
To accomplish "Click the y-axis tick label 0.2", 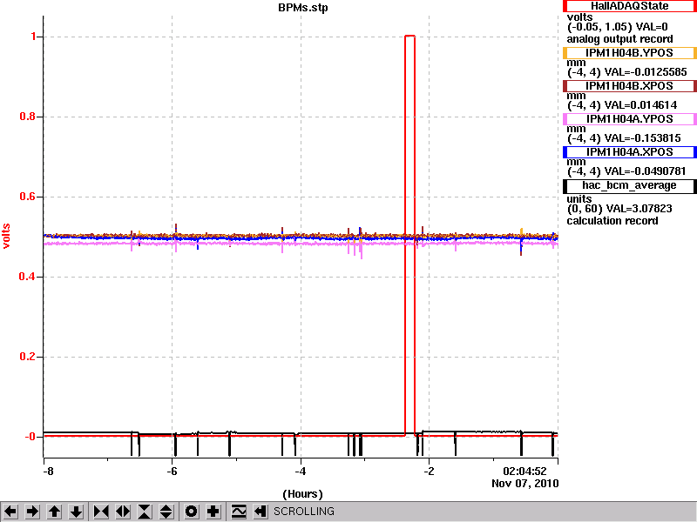I will click(x=28, y=357).
